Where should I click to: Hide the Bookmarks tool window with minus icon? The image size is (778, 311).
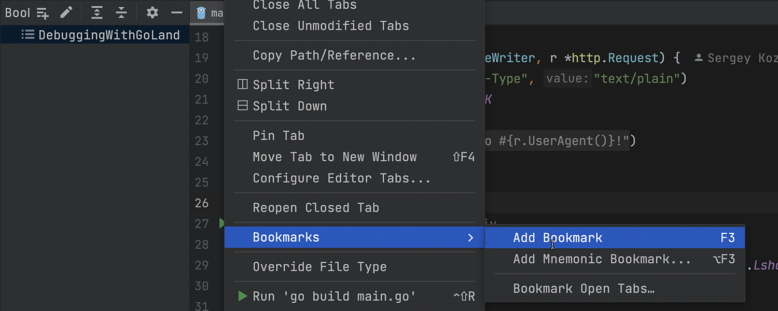tap(177, 13)
